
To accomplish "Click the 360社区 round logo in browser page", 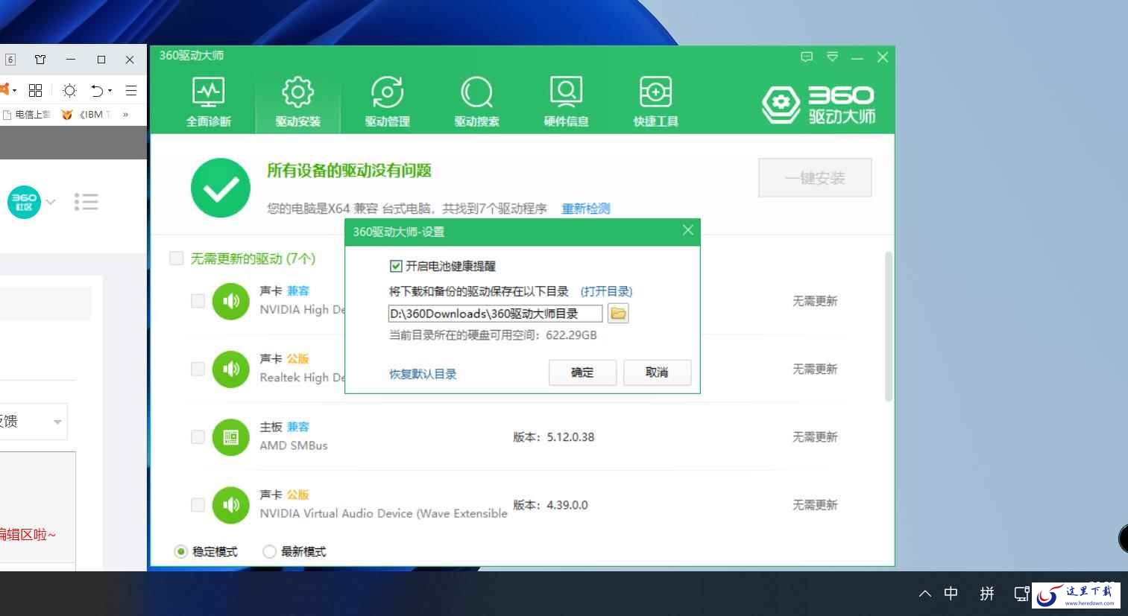I will (x=24, y=202).
